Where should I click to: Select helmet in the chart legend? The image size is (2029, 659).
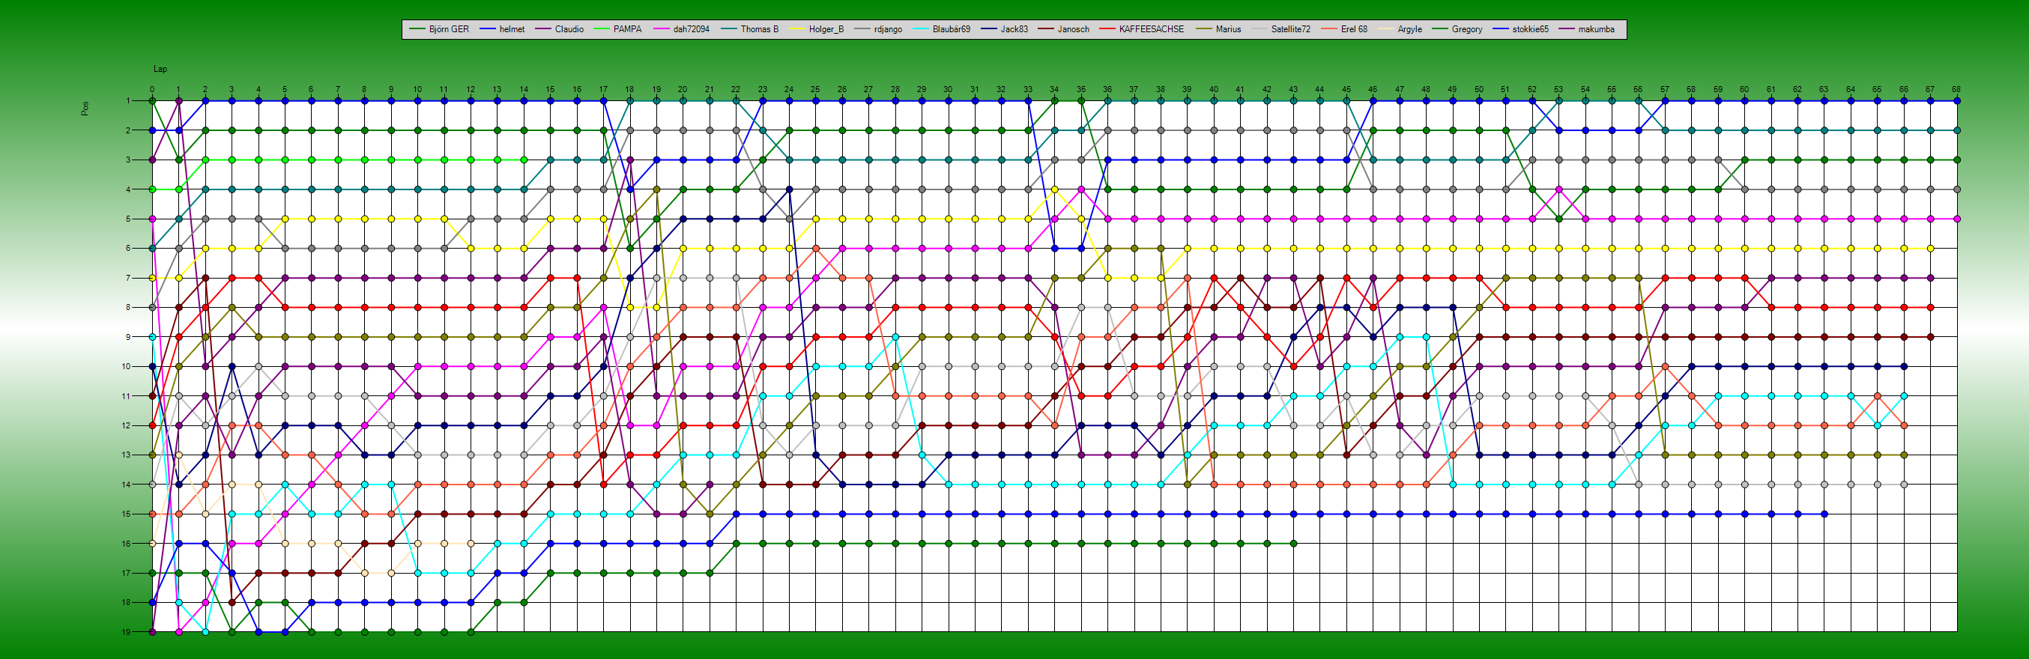click(511, 29)
